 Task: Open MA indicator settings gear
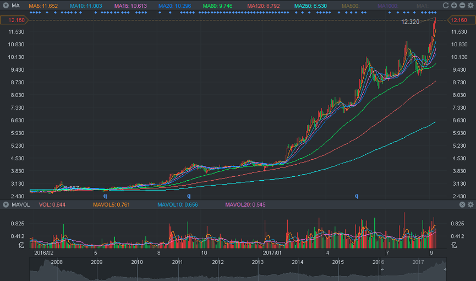click(x=470, y=6)
